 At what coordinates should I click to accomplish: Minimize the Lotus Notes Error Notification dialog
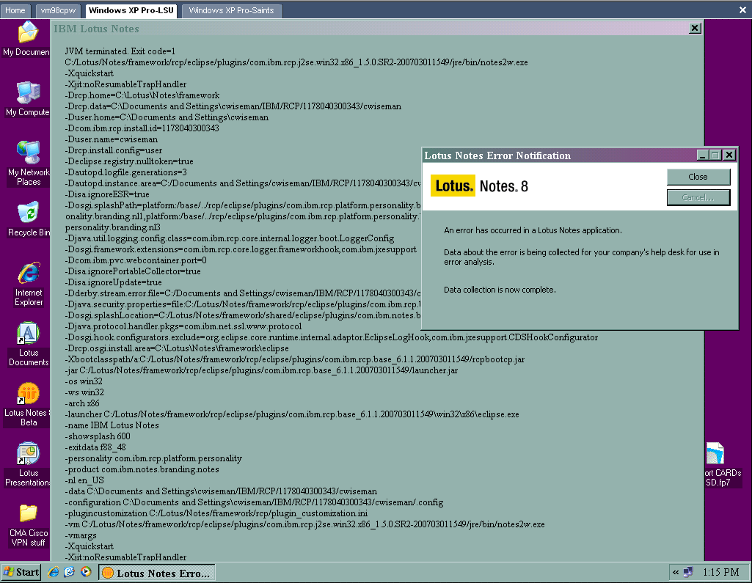click(703, 155)
